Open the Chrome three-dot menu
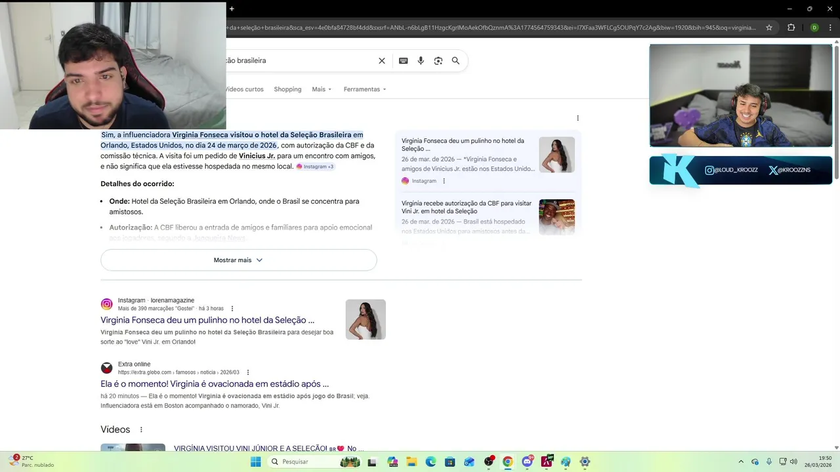This screenshot has height=472, width=840. pos(829,28)
